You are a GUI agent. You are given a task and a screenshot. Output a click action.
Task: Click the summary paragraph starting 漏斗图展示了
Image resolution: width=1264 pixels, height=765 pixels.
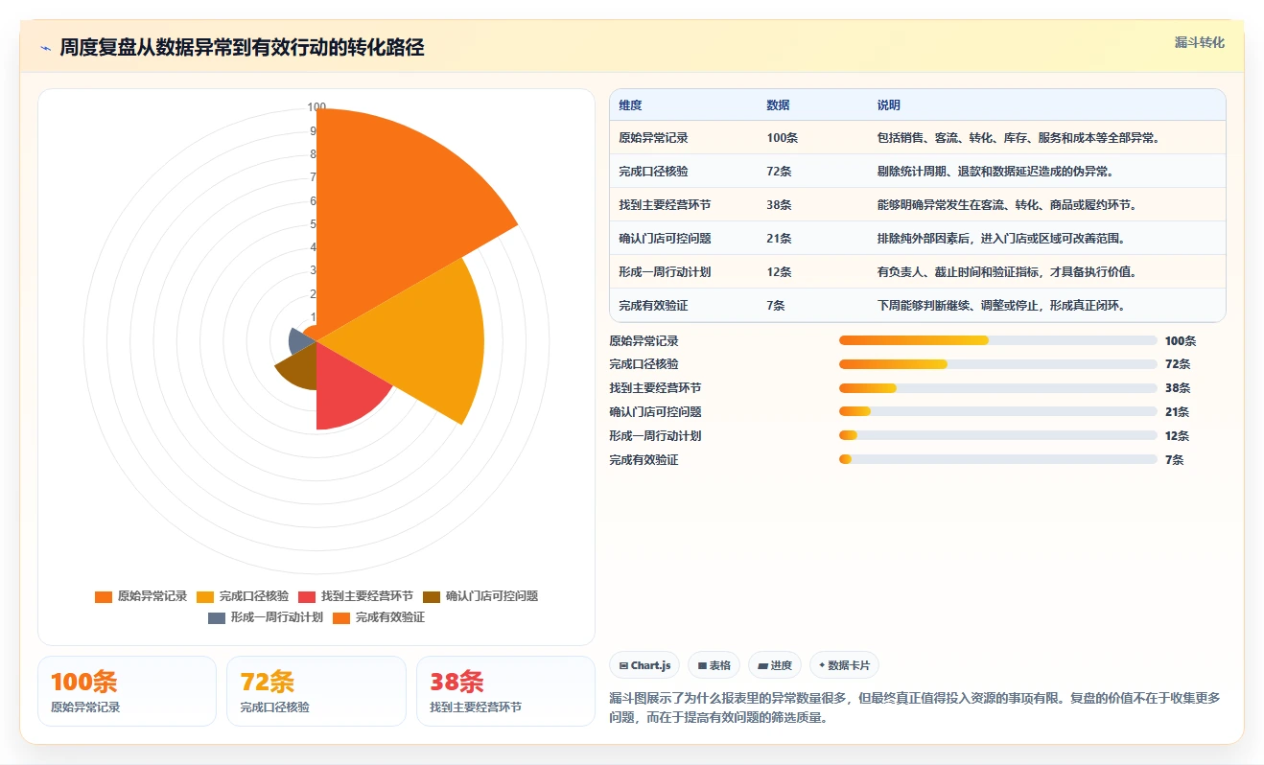click(x=915, y=707)
